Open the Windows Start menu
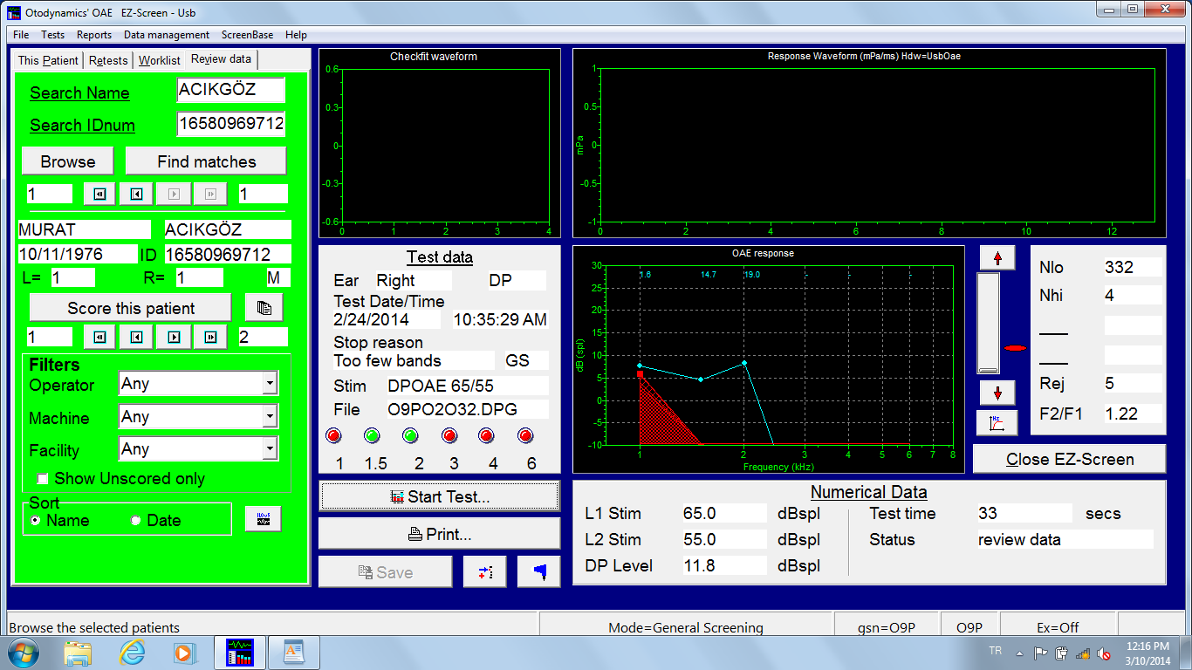This screenshot has width=1192, height=670. point(23,653)
